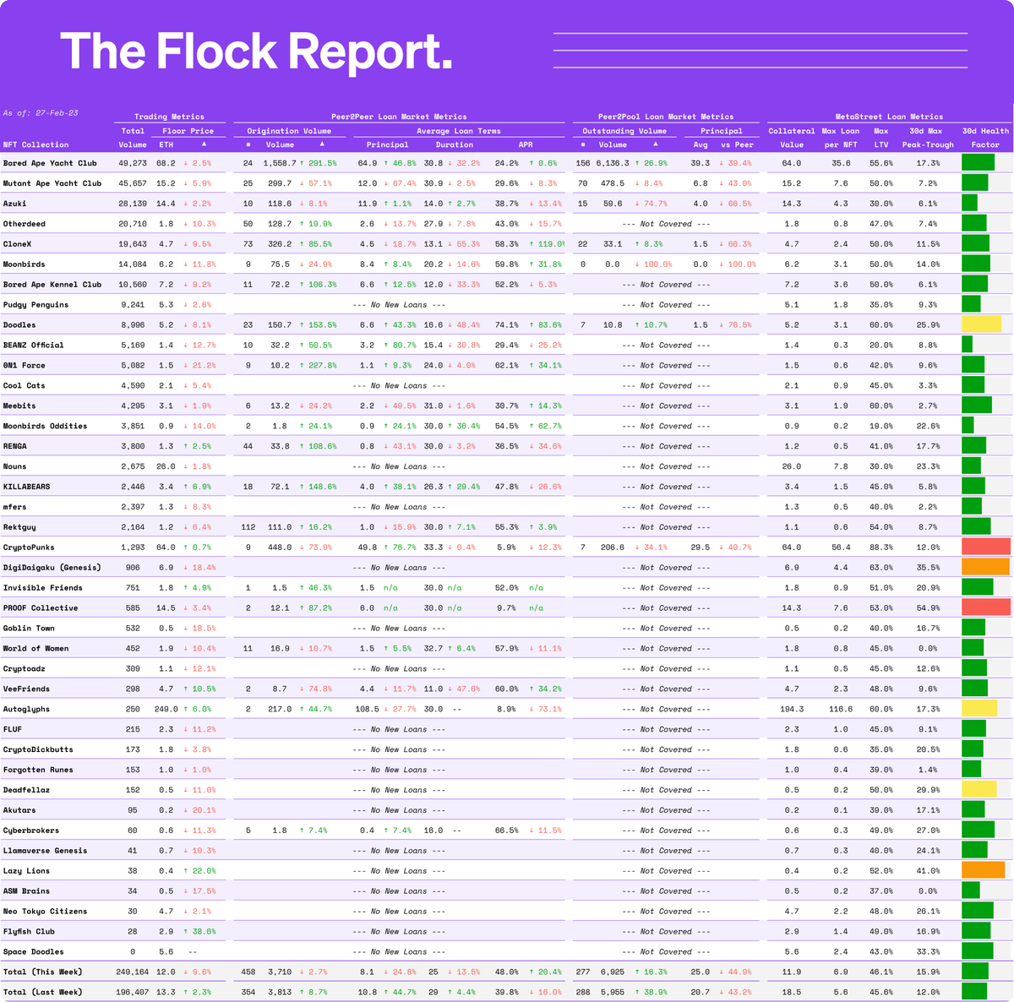Select the "Azuki" collection name

click(x=16, y=204)
